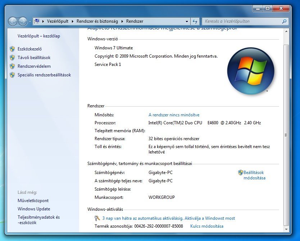This screenshot has width=300, height=241.
Task: Open A rendszer nincs minősítve link
Action: tap(174, 115)
